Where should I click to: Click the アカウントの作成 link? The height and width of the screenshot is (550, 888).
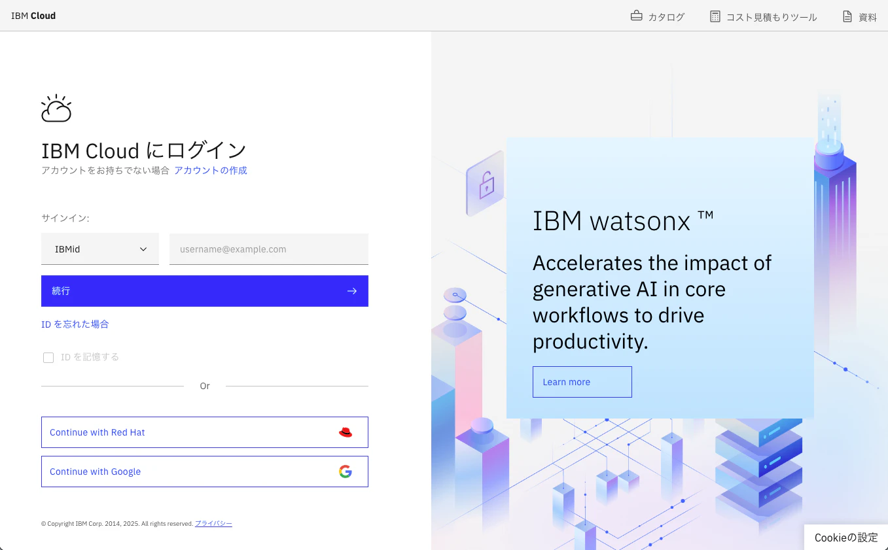click(x=211, y=171)
